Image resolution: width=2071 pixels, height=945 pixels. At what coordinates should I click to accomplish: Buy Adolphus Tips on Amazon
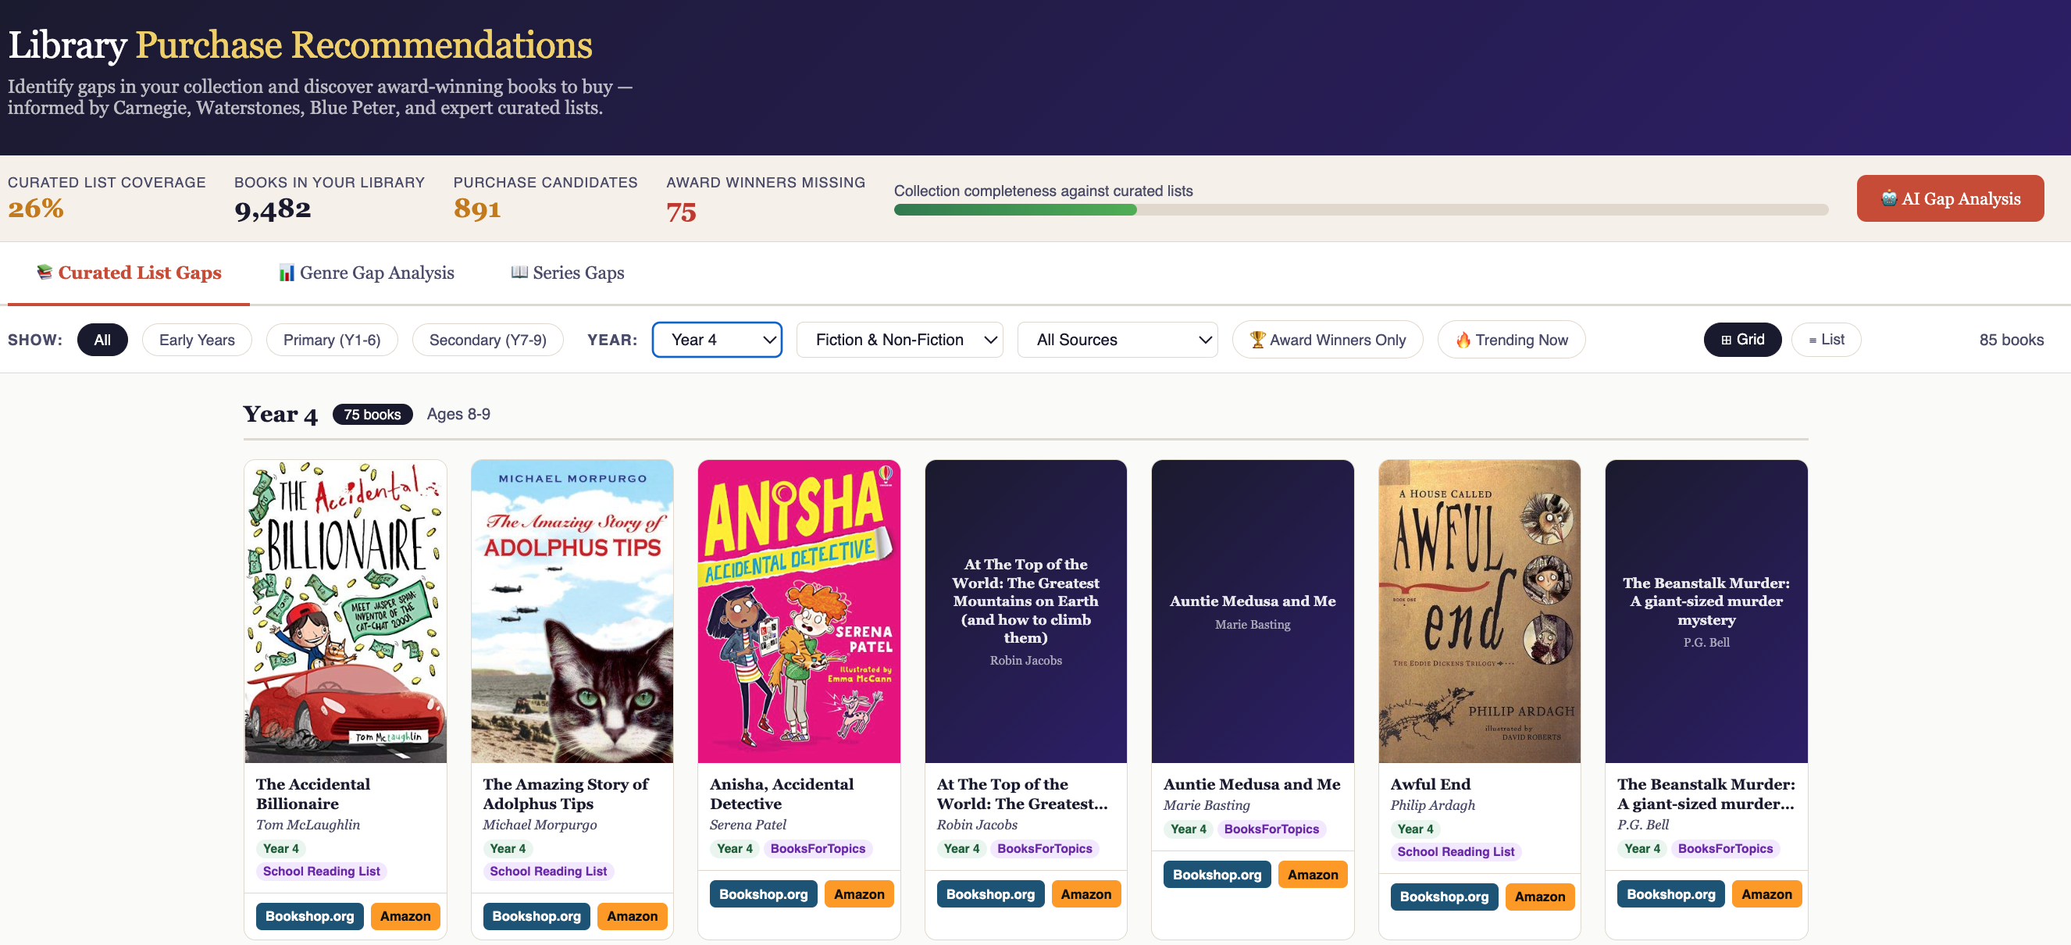coord(632,916)
